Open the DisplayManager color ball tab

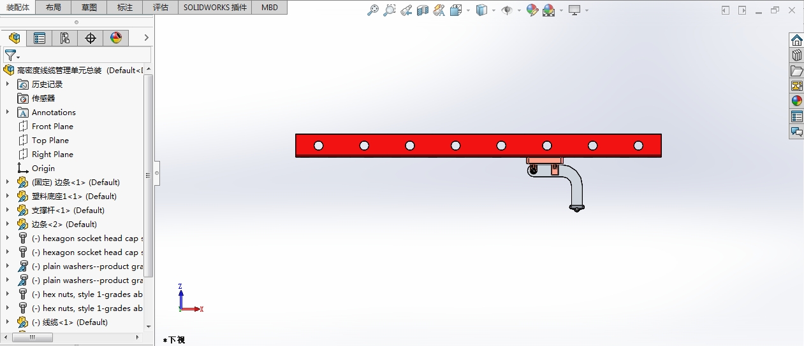point(116,38)
